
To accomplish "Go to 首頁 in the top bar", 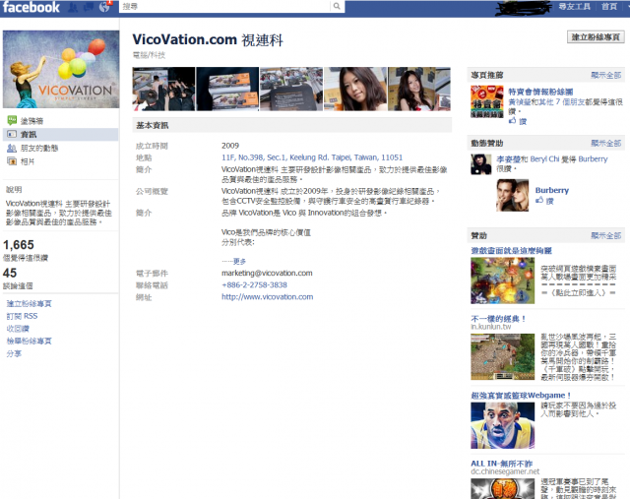I will point(609,7).
